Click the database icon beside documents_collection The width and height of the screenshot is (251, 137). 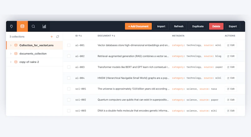click(16, 54)
